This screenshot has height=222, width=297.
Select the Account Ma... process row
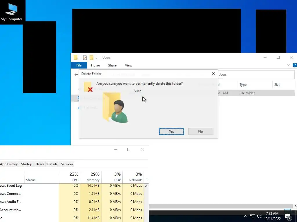tap(72, 210)
